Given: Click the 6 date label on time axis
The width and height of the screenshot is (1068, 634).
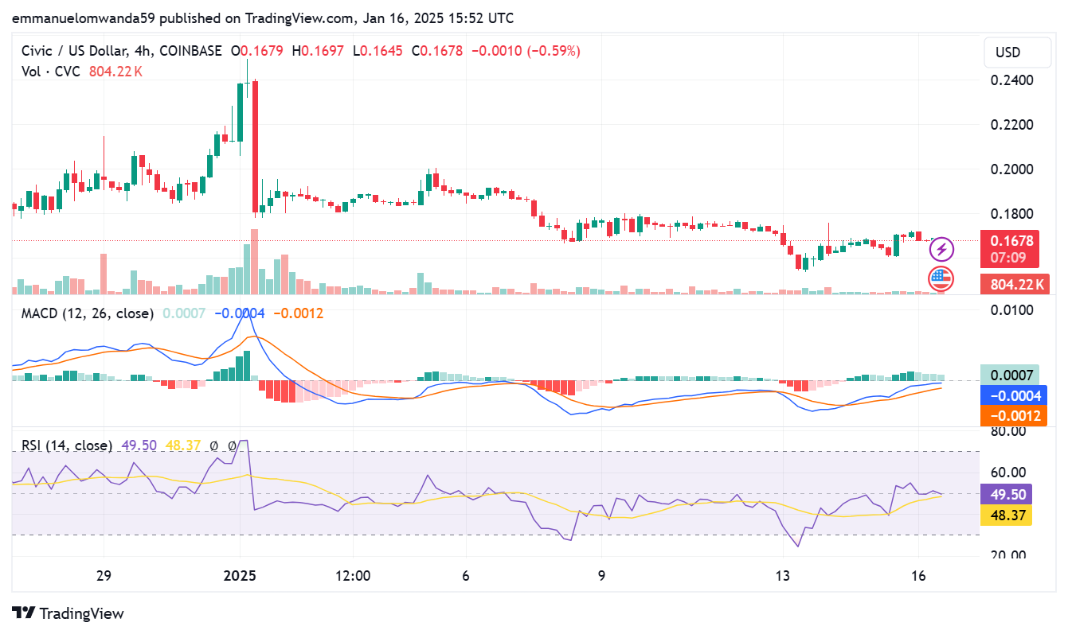Looking at the screenshot, I should [x=466, y=575].
